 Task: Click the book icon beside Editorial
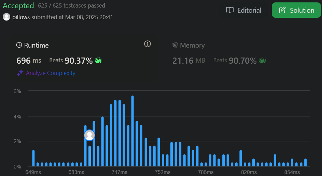(x=230, y=10)
